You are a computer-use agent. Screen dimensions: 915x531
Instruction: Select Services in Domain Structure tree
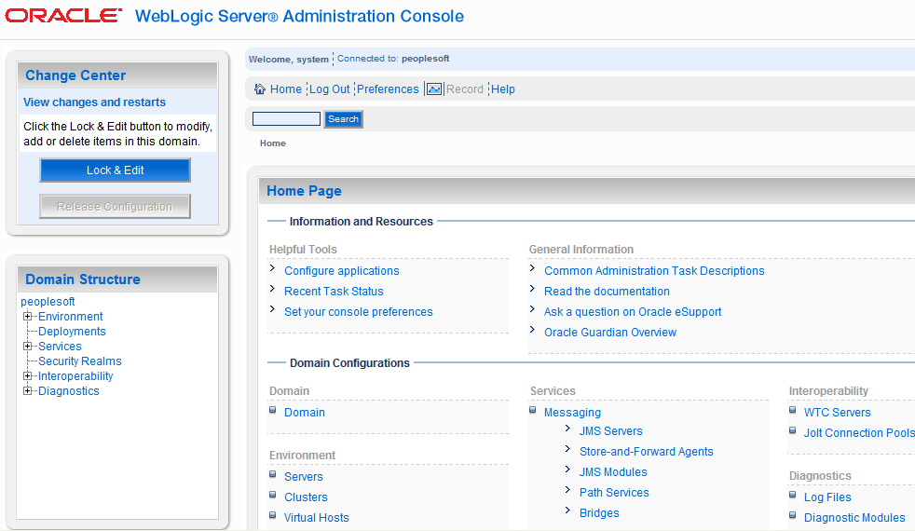pyautogui.click(x=61, y=346)
